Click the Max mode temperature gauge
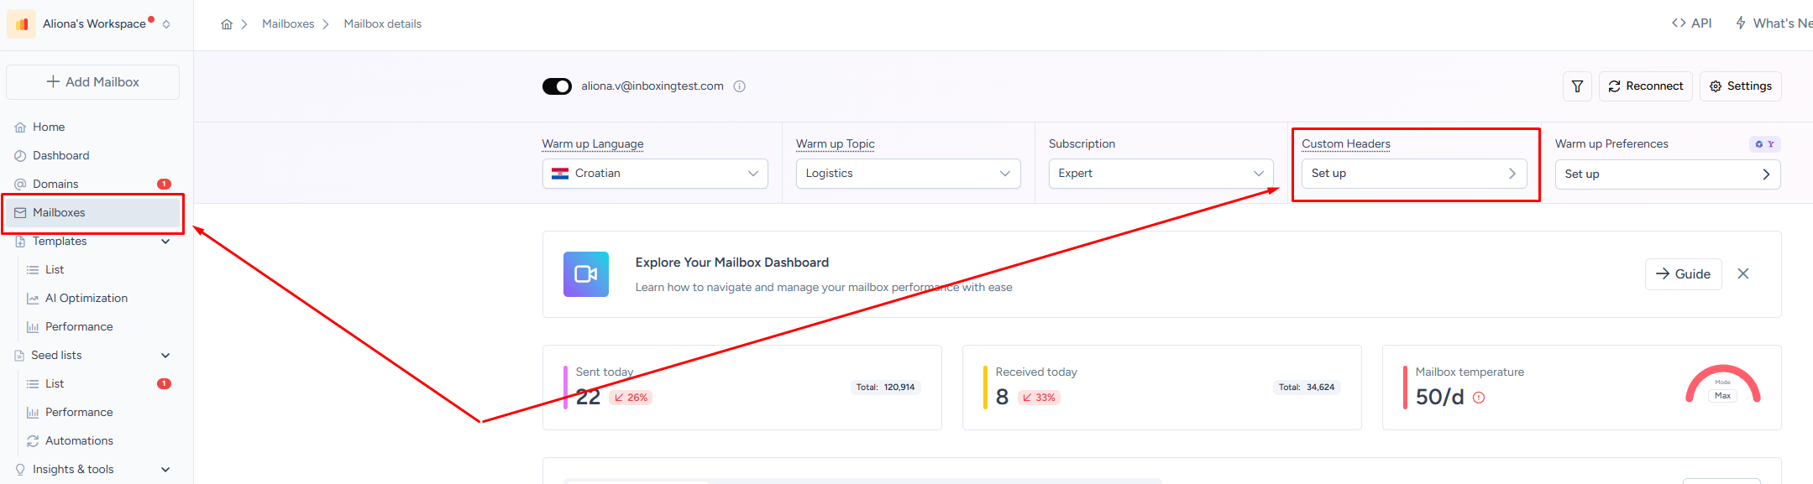 (1722, 385)
